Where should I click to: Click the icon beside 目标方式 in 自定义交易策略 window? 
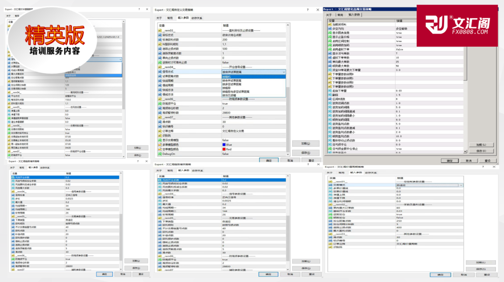point(160,35)
